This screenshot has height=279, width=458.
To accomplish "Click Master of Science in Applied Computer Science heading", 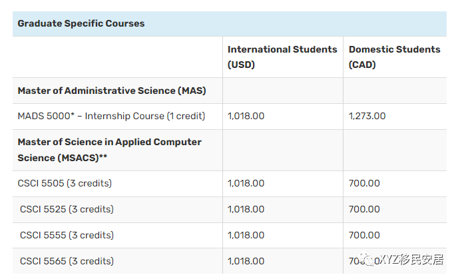I will (109, 150).
